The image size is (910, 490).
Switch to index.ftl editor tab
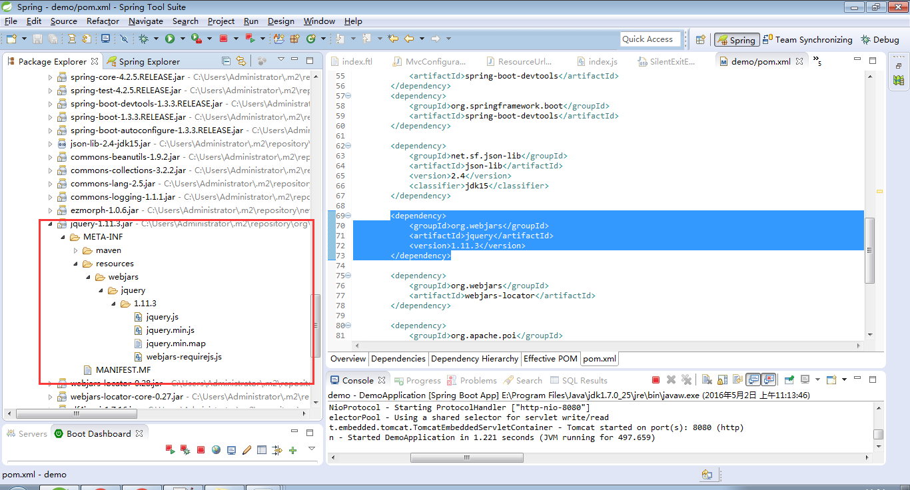click(351, 61)
